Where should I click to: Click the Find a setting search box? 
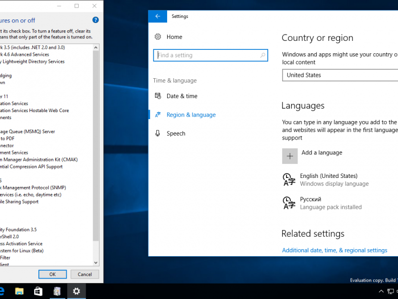tap(210, 55)
